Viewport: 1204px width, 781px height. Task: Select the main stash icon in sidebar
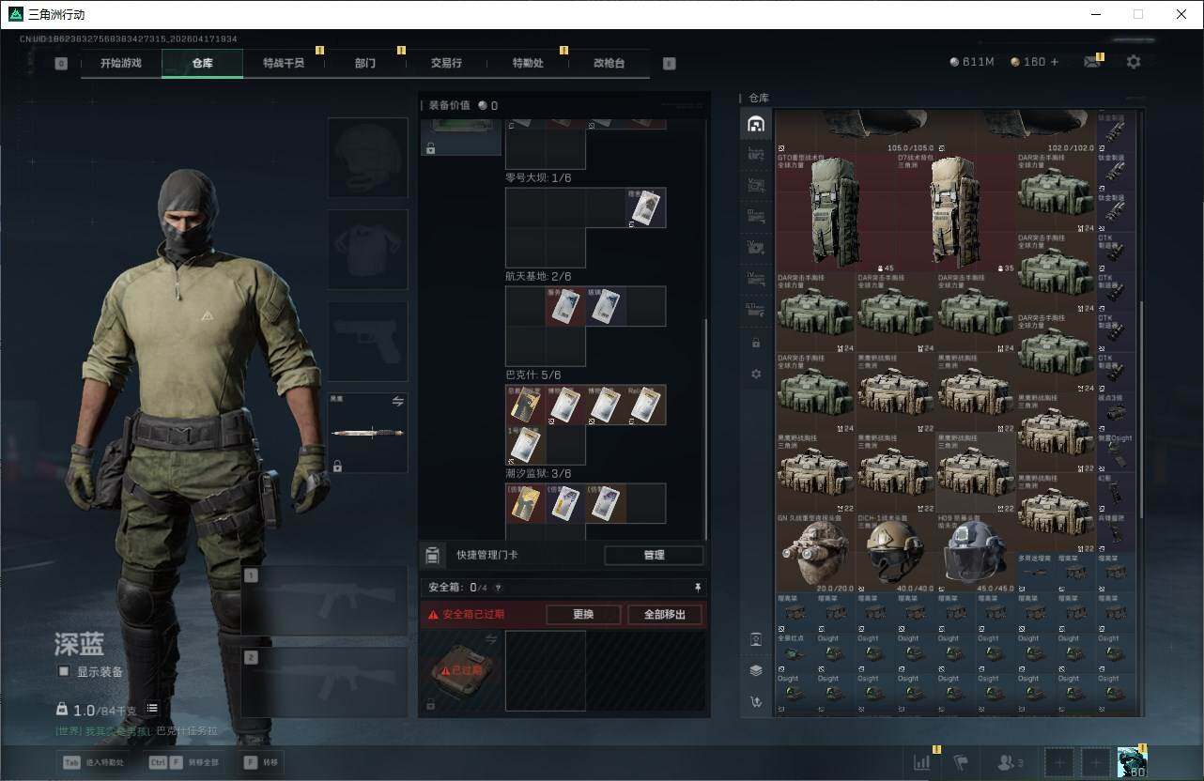(x=756, y=124)
